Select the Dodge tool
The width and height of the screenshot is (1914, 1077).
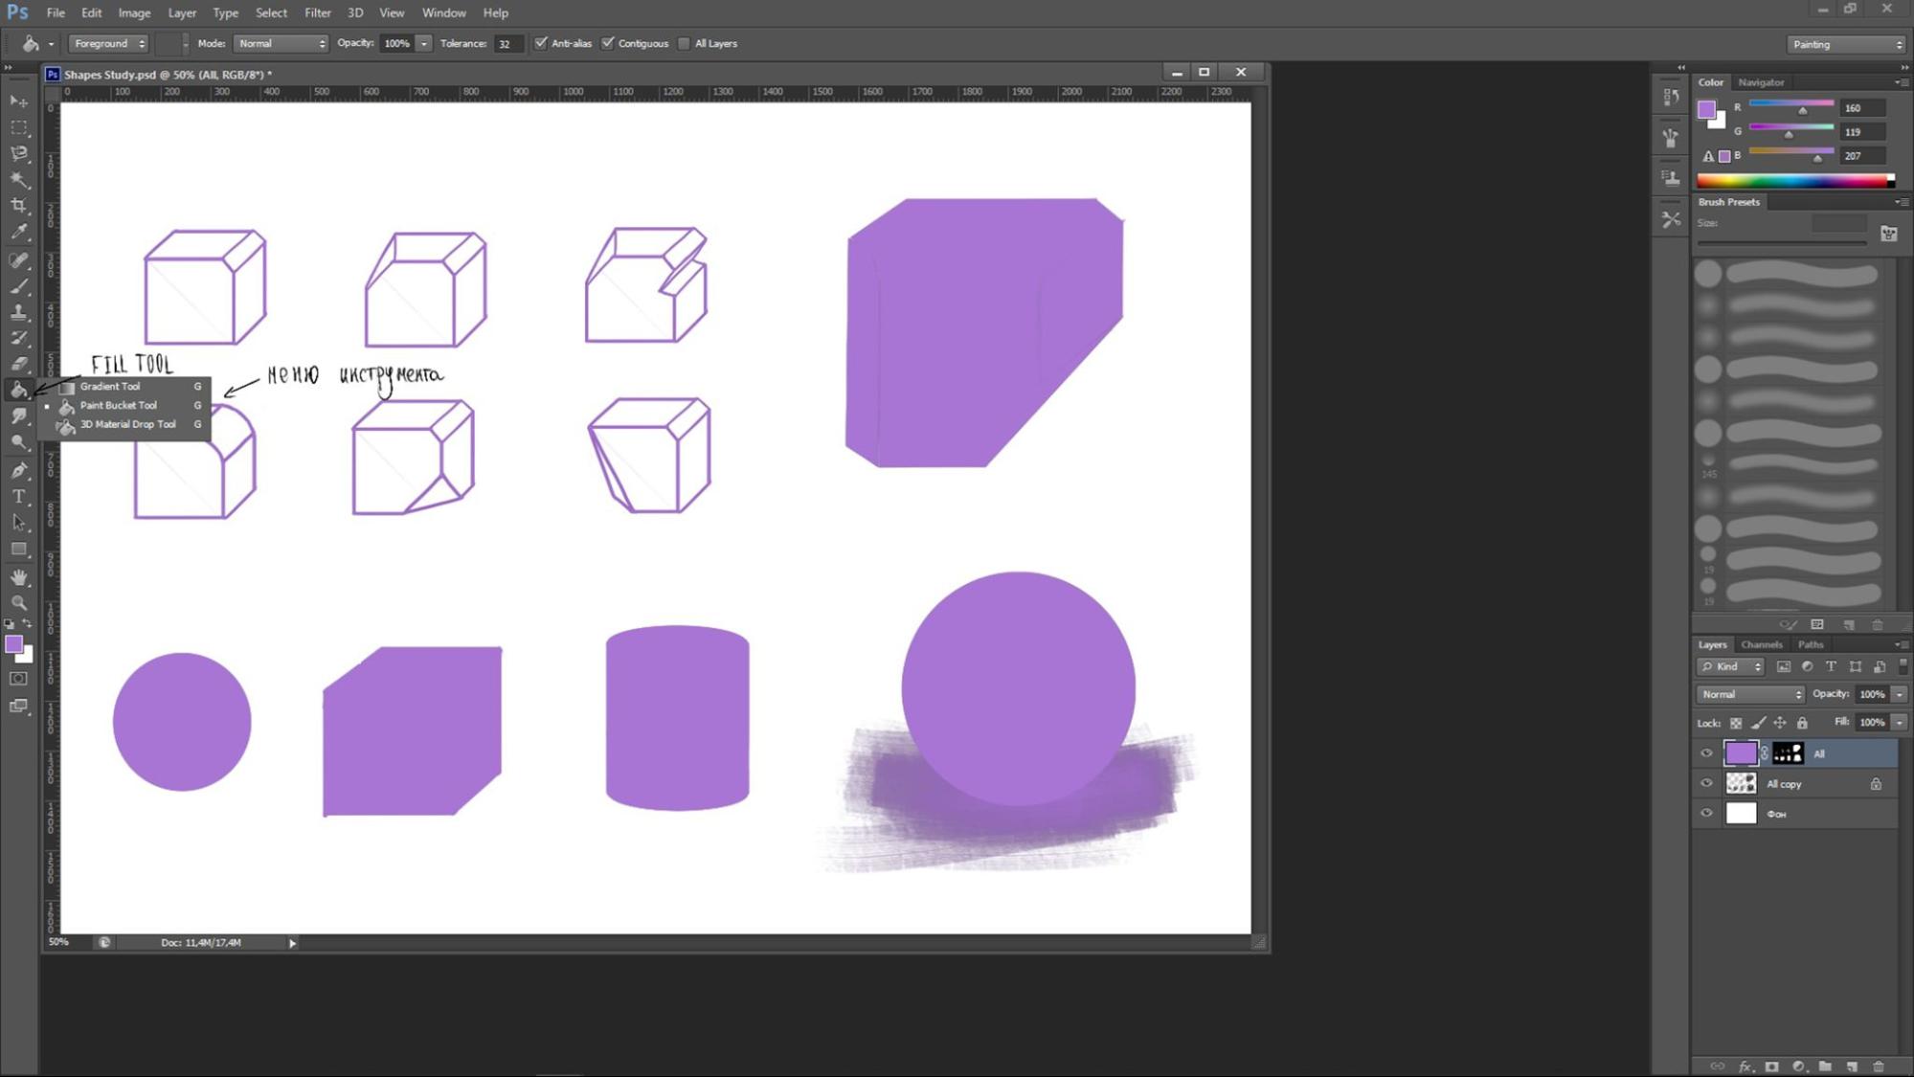[x=19, y=442]
